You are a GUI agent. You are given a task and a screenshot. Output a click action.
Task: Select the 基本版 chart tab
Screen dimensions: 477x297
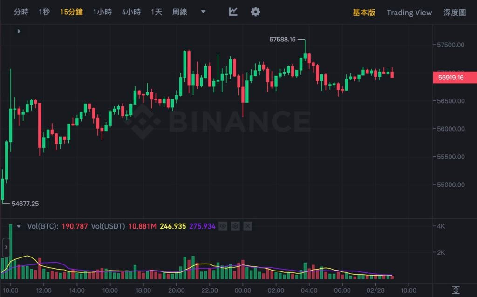pos(364,13)
